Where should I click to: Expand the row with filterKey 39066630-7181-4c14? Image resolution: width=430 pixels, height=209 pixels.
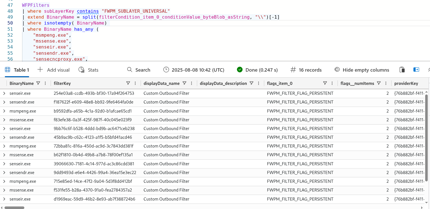4,164
